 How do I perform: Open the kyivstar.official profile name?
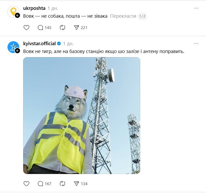point(40,43)
